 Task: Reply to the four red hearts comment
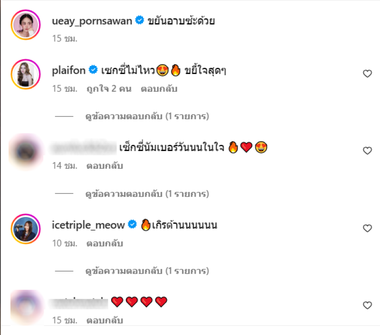(105, 321)
